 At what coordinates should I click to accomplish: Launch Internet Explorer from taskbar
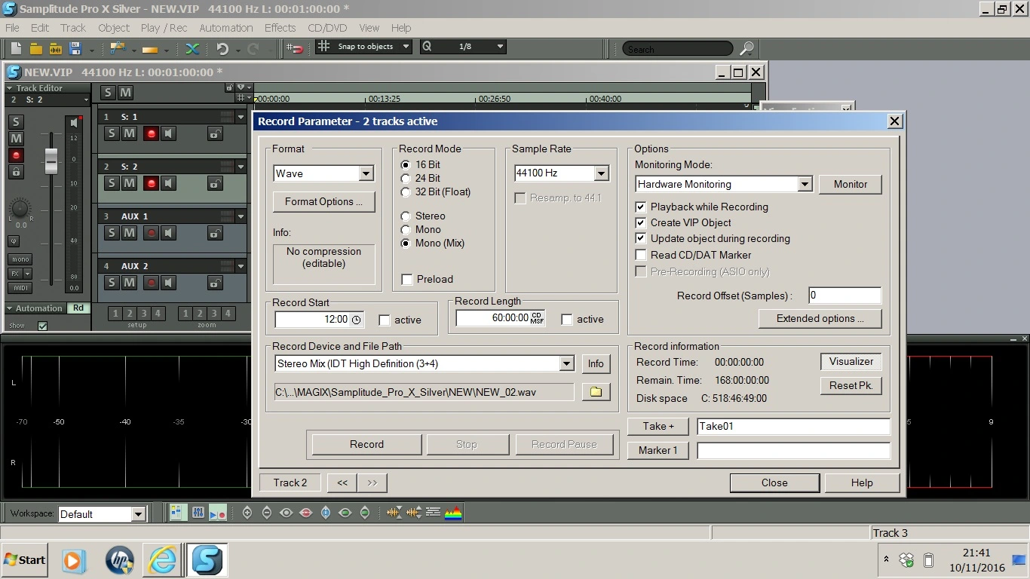162,560
